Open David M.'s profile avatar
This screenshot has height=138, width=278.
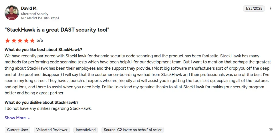coord(12,13)
